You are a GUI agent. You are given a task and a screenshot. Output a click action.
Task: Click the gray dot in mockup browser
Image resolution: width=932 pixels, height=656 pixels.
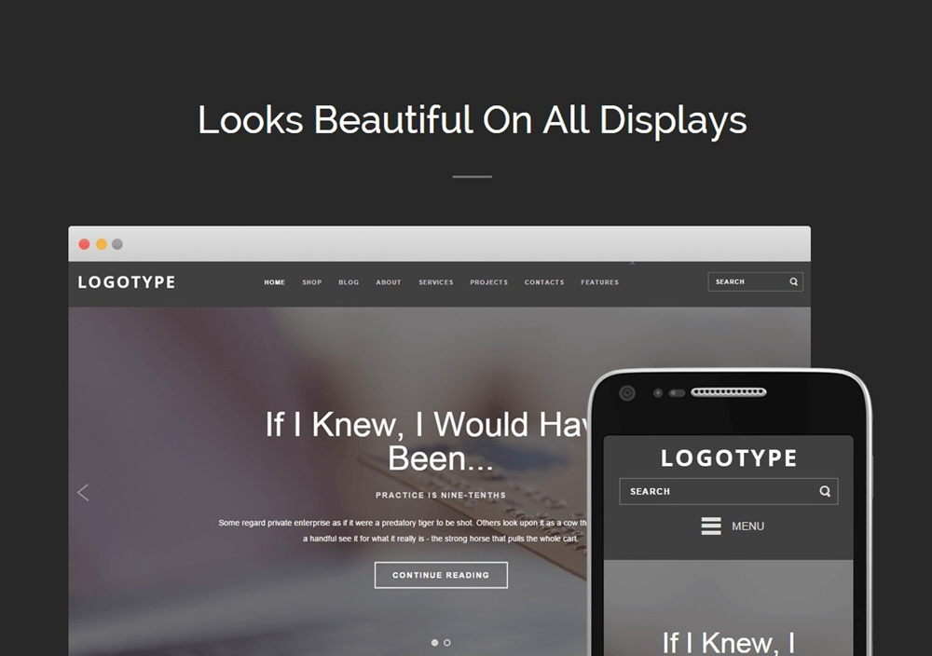coord(117,244)
